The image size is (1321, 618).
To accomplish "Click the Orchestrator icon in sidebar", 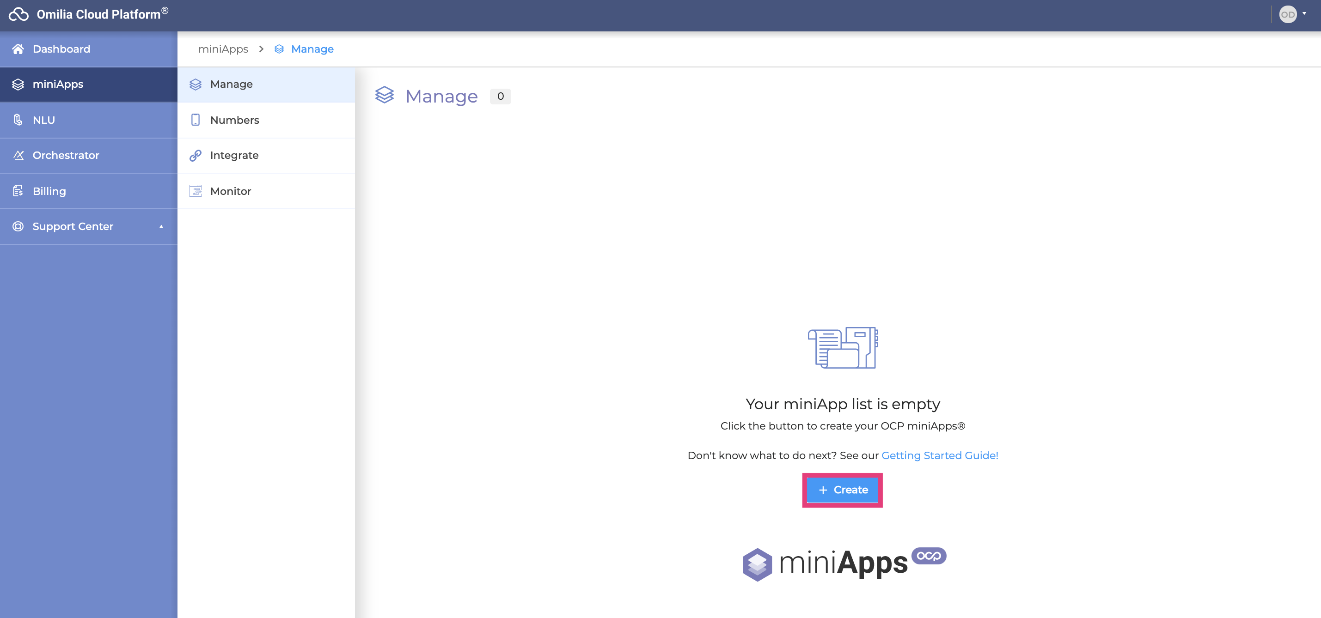I will point(18,155).
